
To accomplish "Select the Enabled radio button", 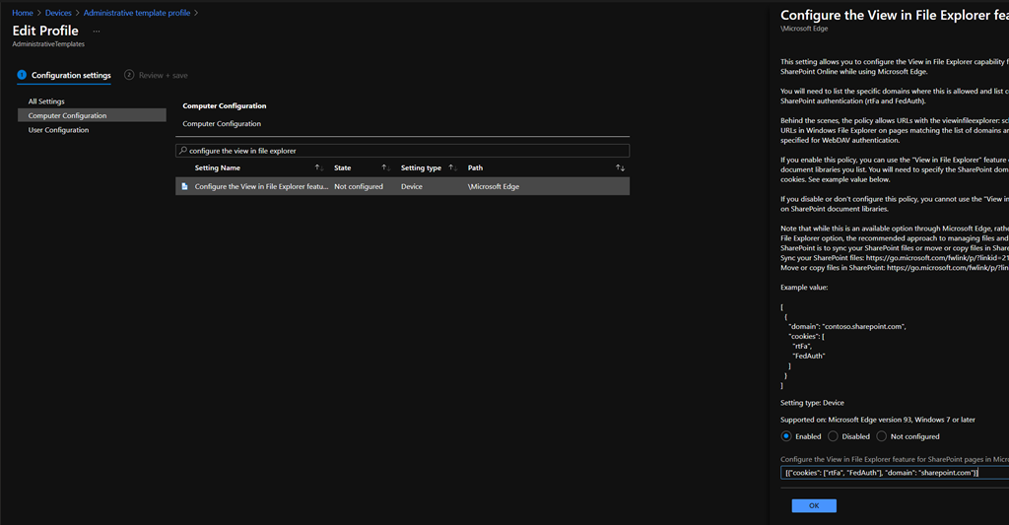I will coord(785,436).
